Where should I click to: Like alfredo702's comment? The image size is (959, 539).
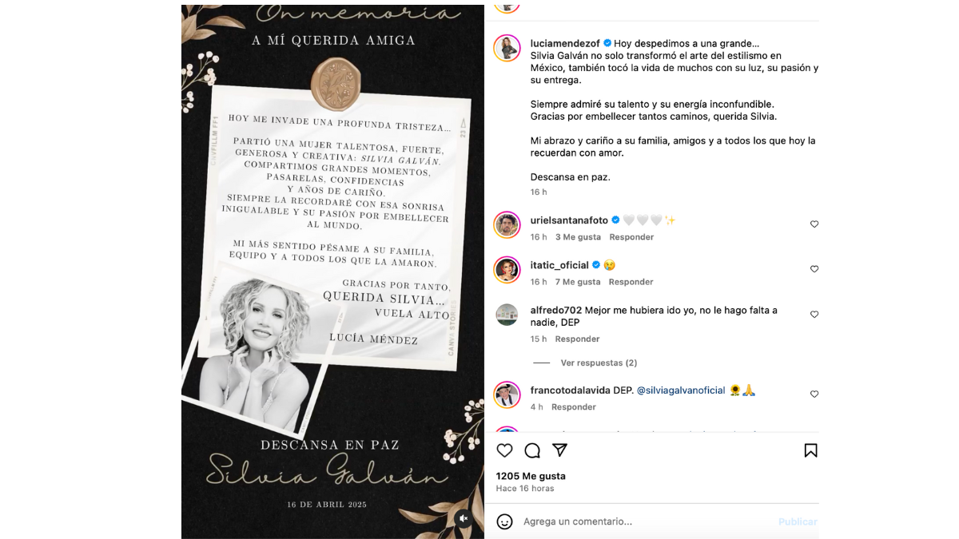814,315
